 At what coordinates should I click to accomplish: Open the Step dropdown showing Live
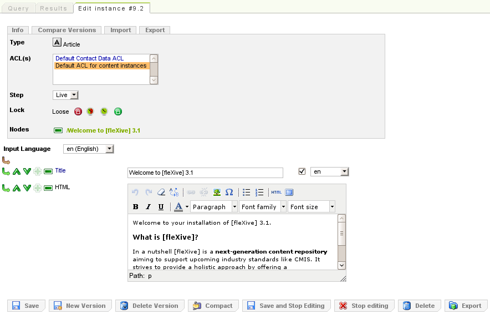(65, 95)
